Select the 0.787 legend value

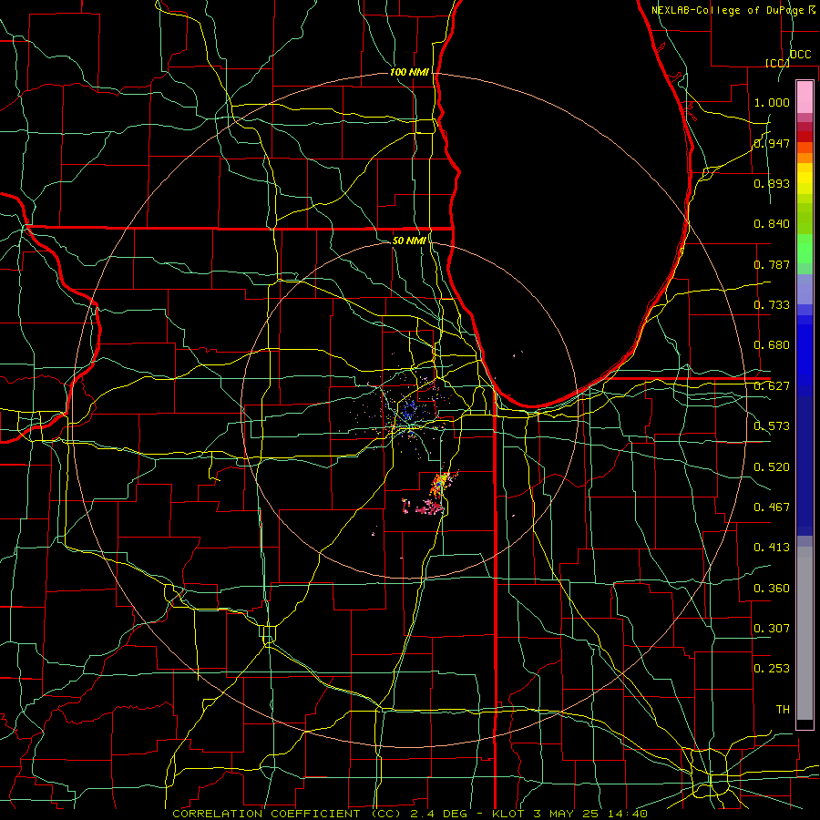pos(772,264)
